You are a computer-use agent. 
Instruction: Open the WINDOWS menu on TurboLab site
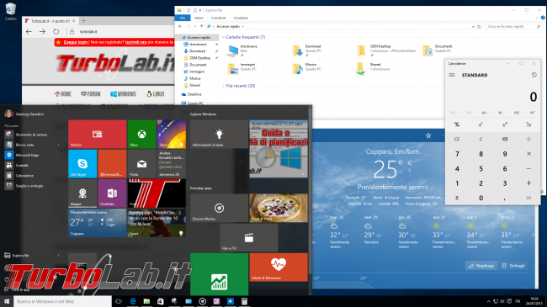(x=123, y=94)
